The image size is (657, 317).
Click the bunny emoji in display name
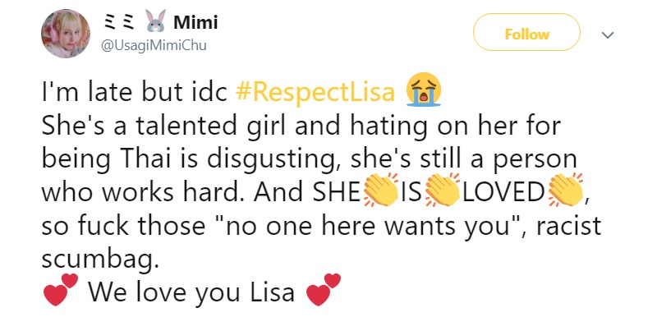(x=155, y=21)
